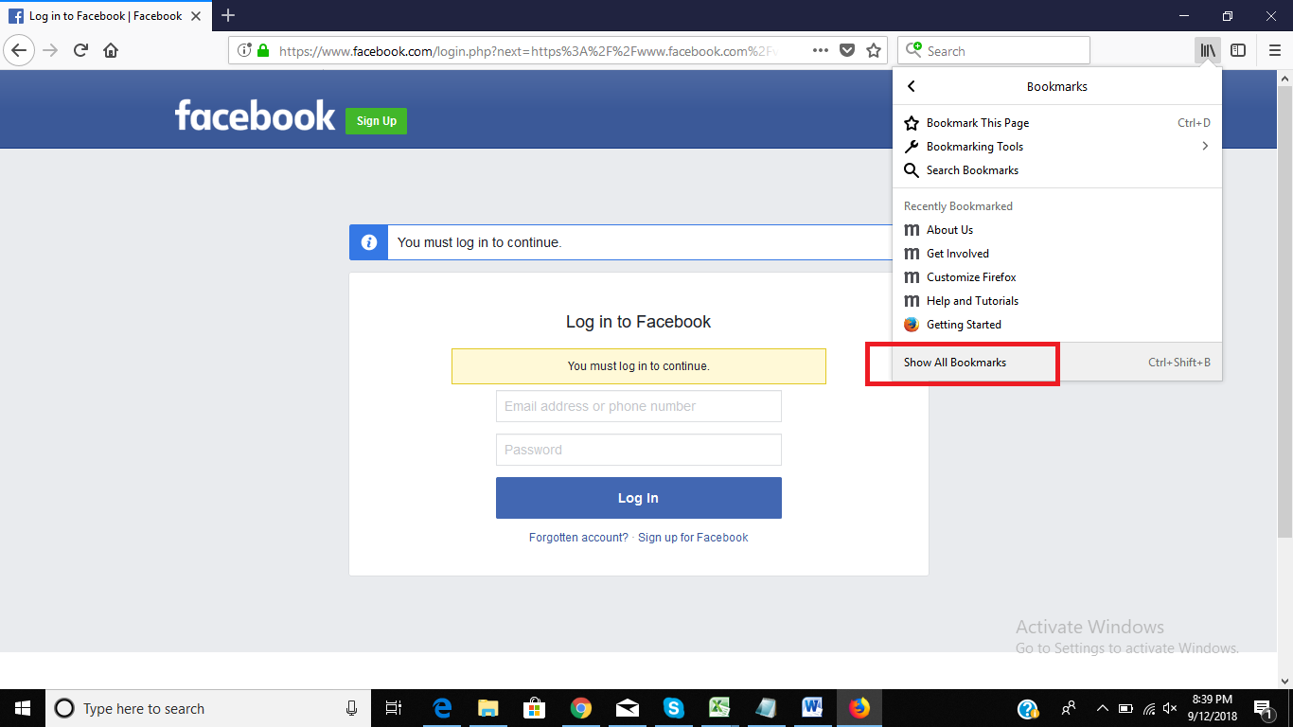Screen dimensions: 1293x727
Task: Click the green padlock security icon
Action: coord(262,50)
